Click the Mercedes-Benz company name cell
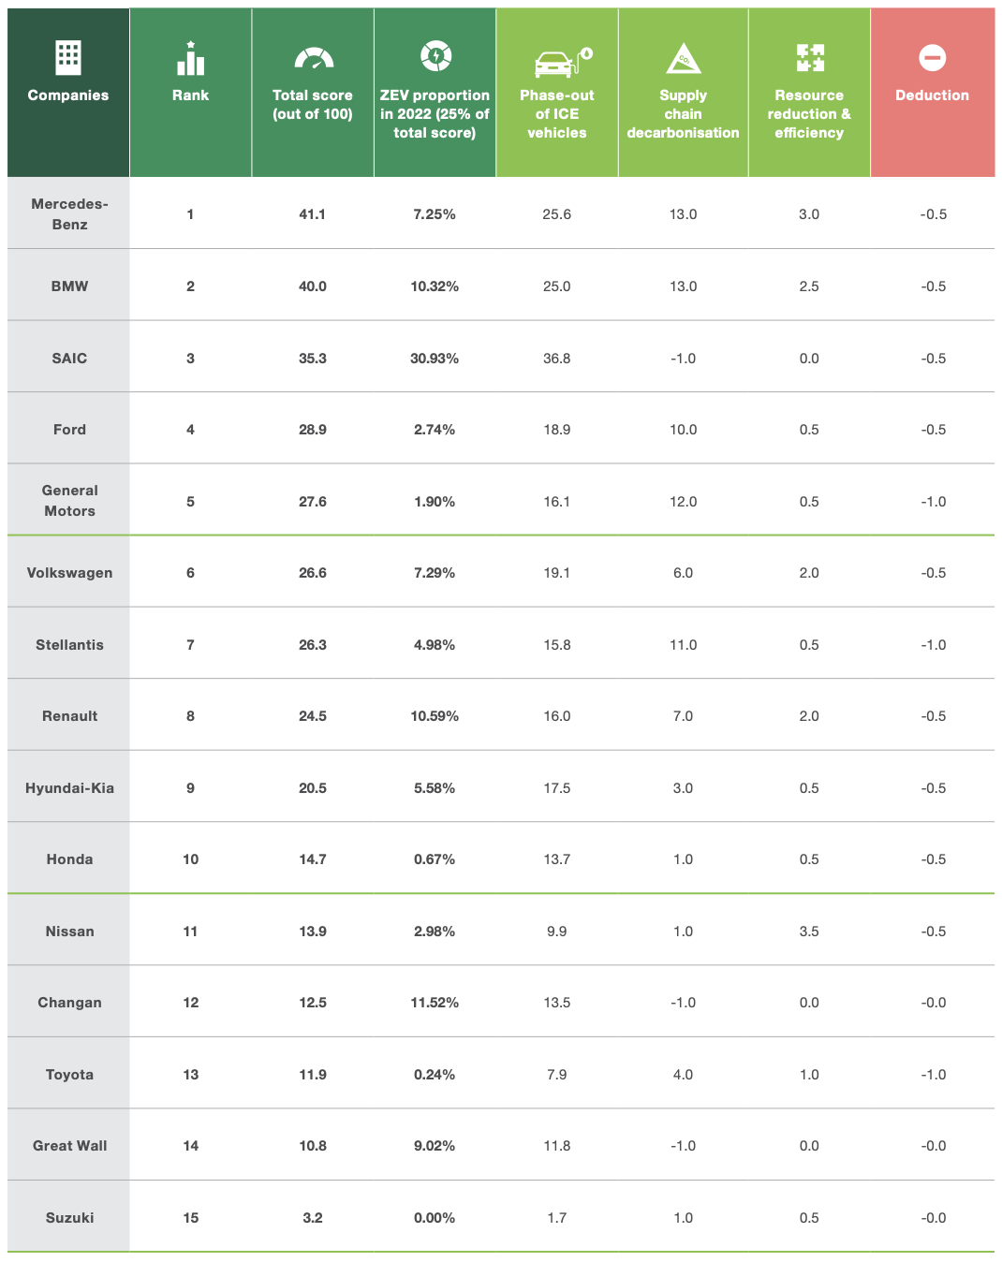The image size is (1002, 1262). pos(69,214)
